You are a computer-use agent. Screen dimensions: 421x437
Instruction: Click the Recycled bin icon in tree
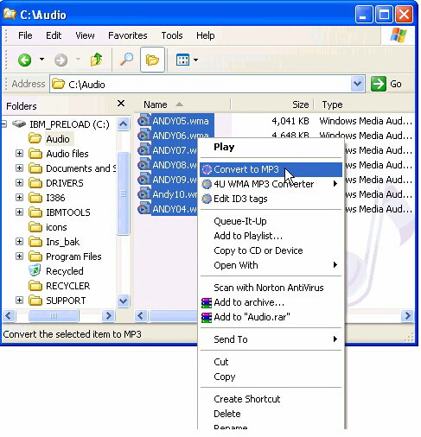click(x=35, y=270)
